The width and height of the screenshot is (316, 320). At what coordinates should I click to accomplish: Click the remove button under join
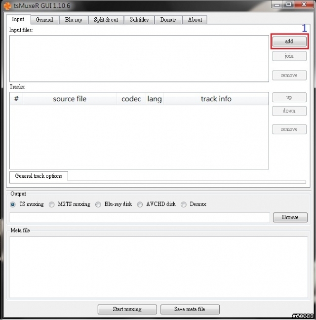coord(289,75)
